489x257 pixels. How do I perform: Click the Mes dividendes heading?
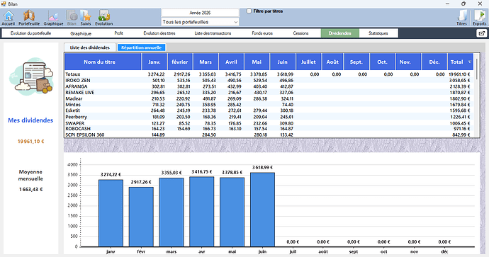coord(30,120)
